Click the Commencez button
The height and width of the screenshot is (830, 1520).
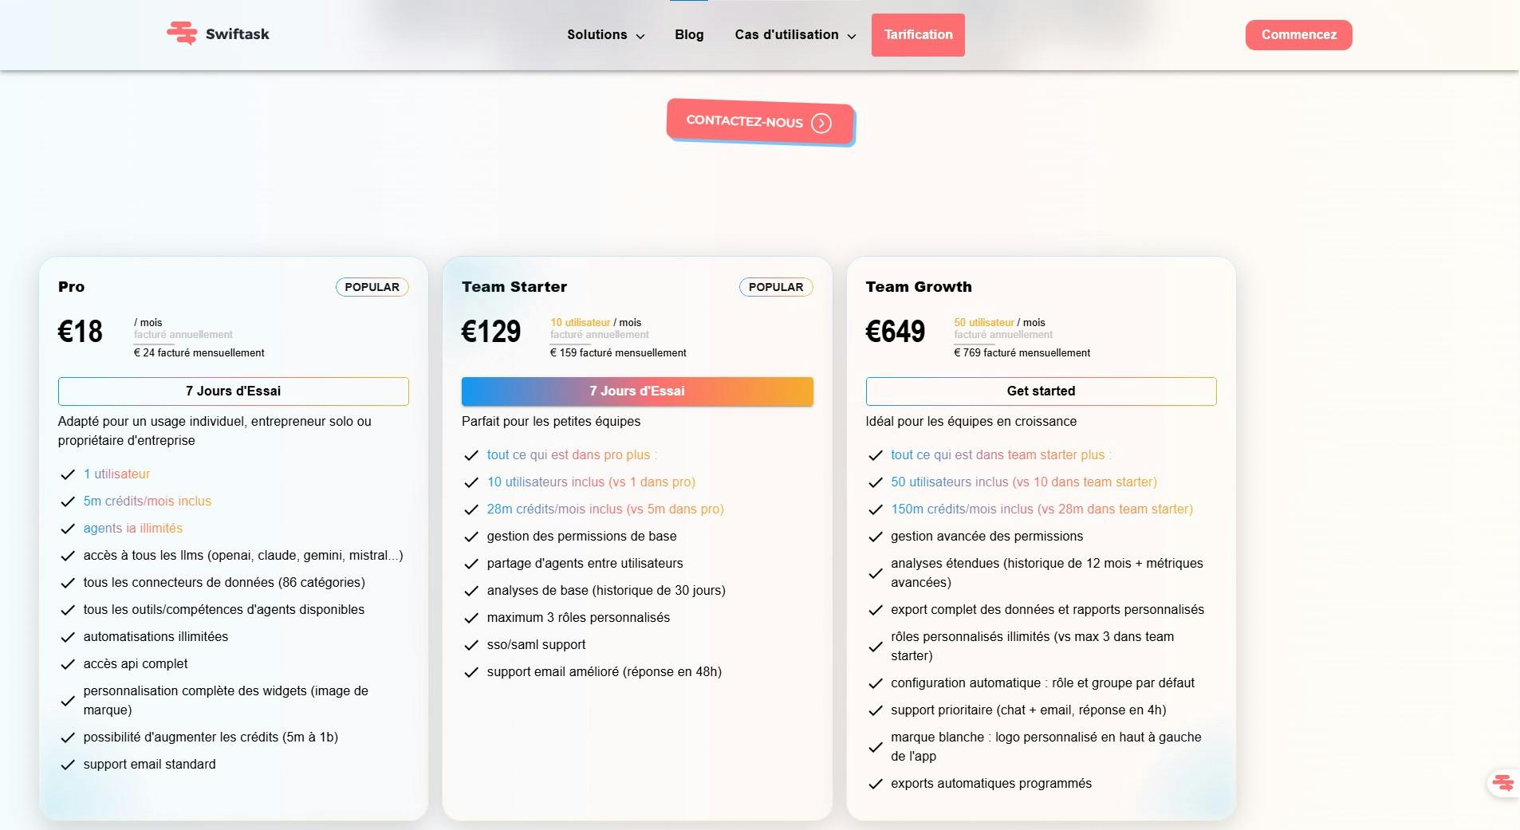point(1298,34)
